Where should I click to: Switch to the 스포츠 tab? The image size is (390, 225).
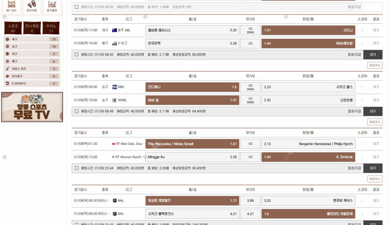point(13,28)
